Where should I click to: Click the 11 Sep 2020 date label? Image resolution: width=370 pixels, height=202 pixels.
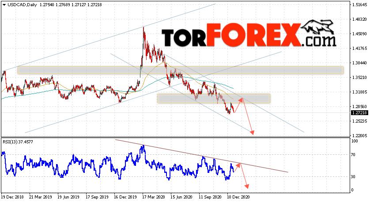pos(210,197)
